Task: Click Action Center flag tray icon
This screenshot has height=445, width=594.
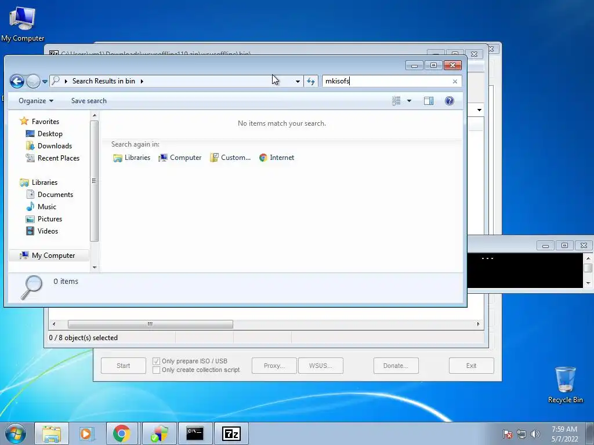Action: point(508,434)
